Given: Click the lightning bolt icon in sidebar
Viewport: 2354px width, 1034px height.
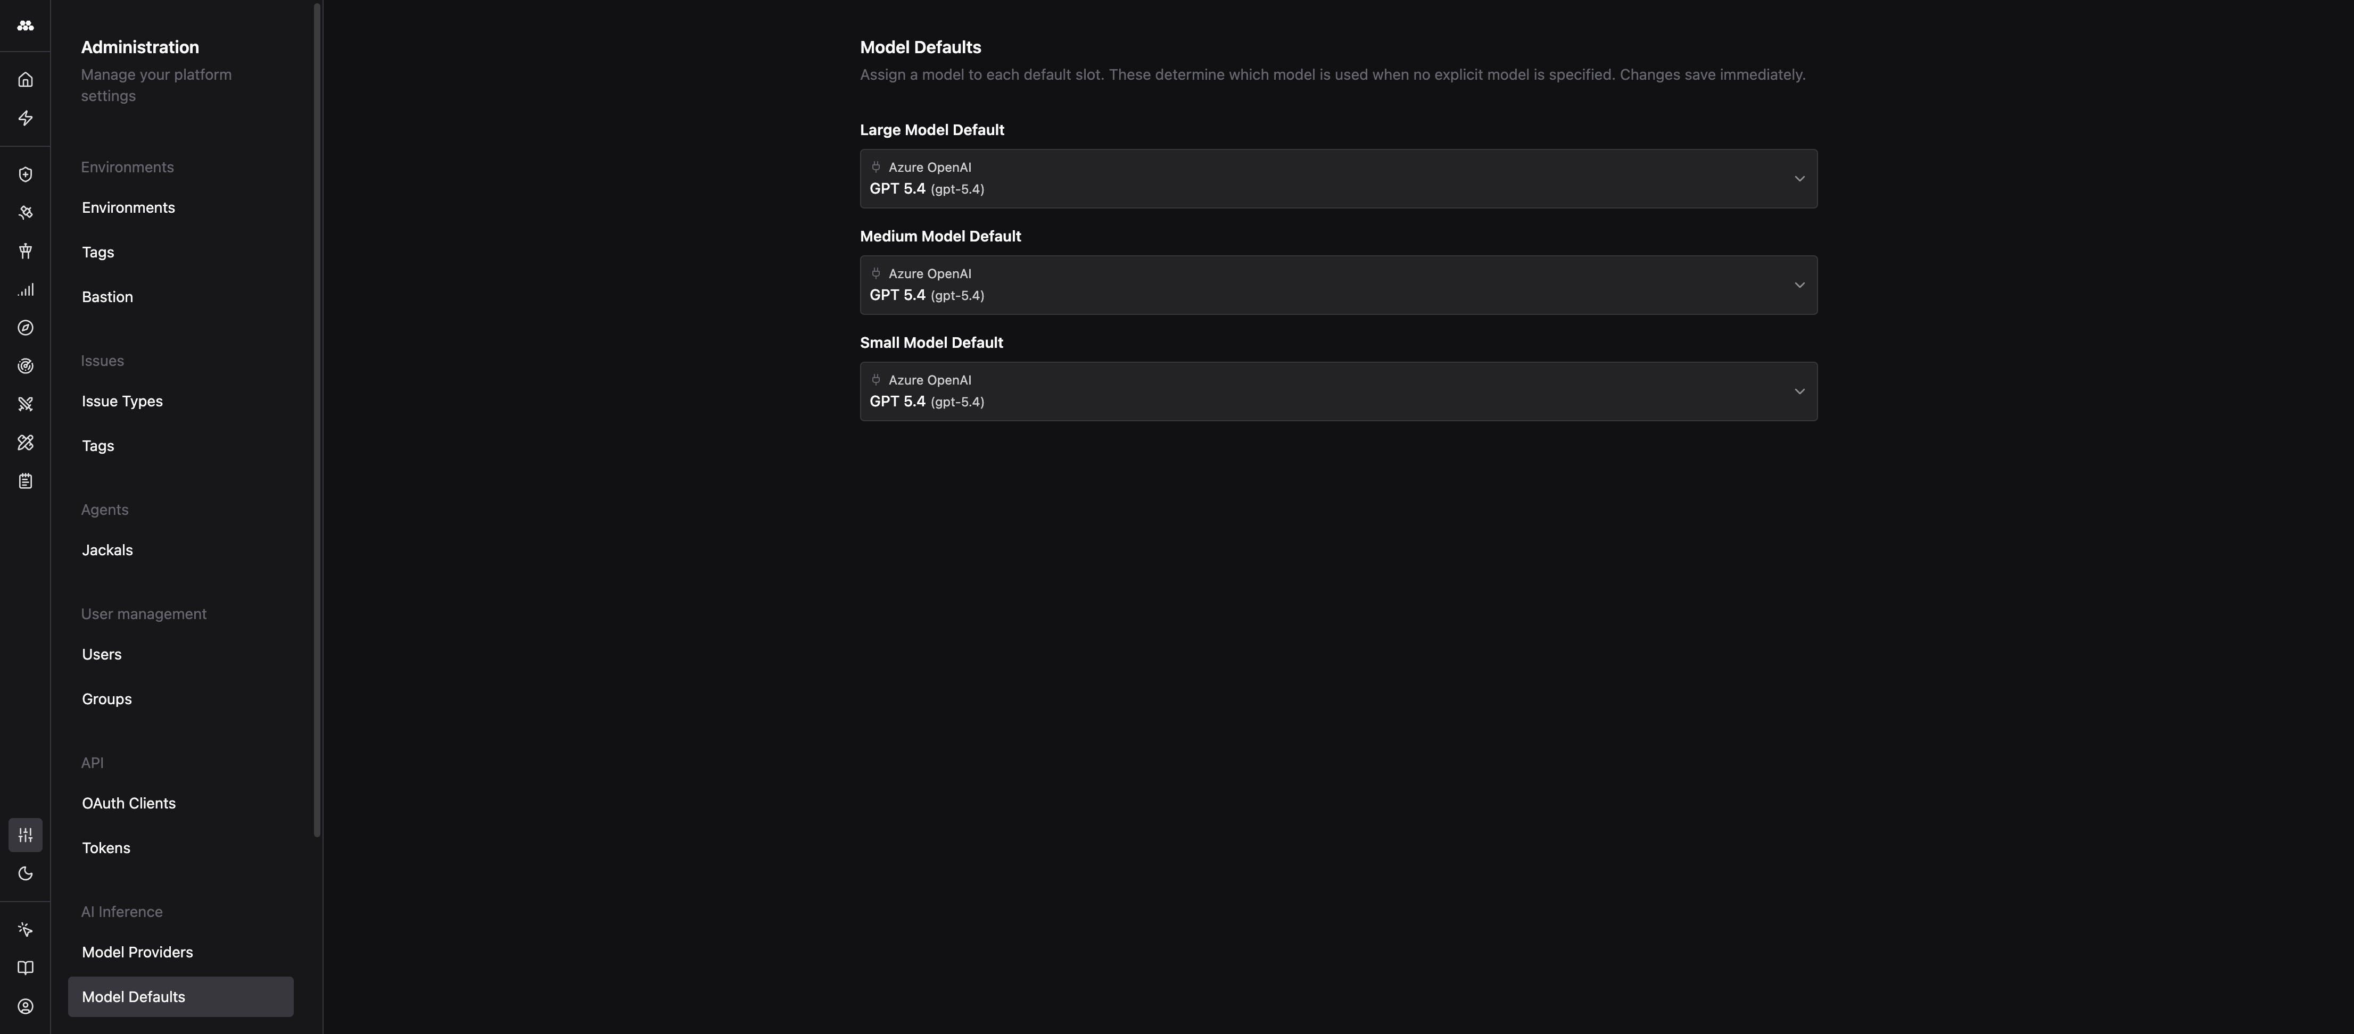Looking at the screenshot, I should tap(24, 118).
